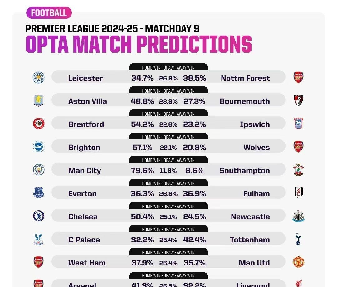
Task: Click the Bournemouth club crest
Action: (x=299, y=100)
